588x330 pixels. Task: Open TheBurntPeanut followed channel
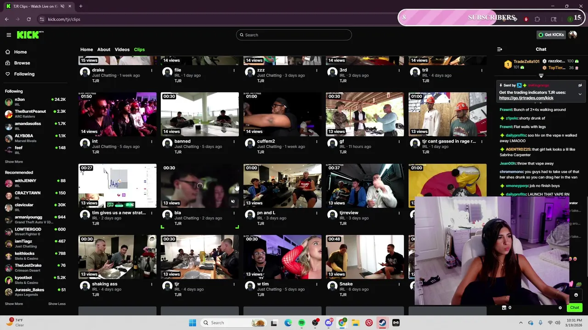35,114
